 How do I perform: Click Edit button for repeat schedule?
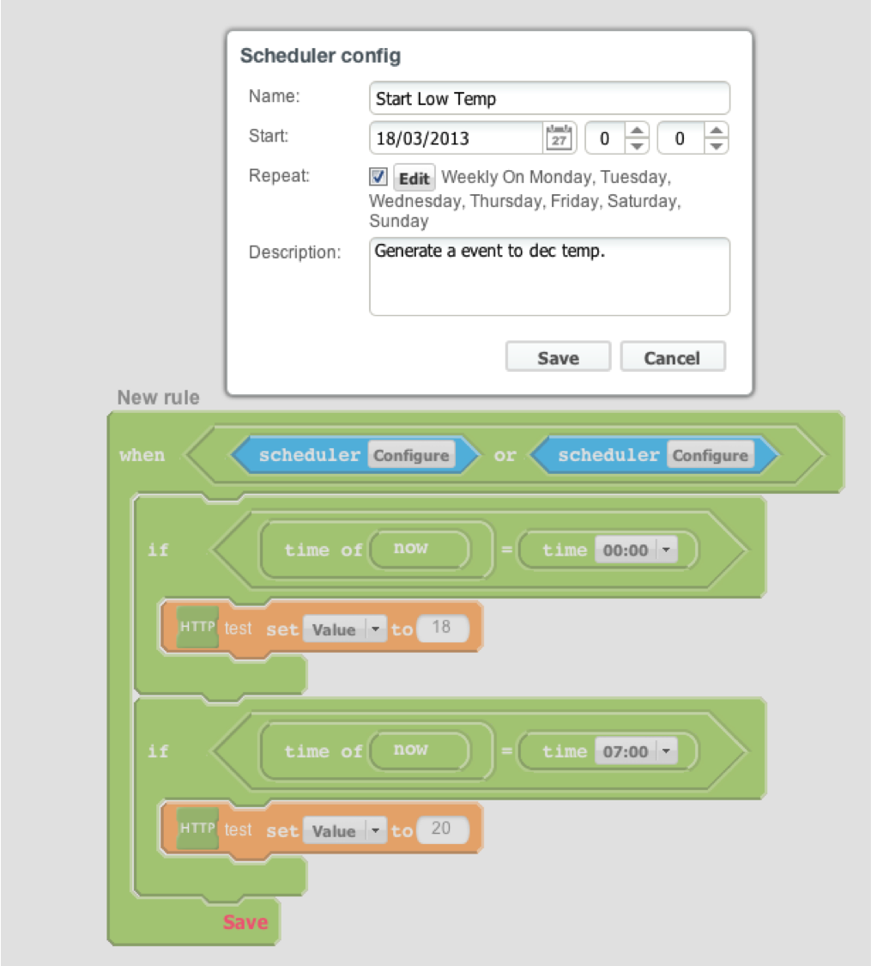(x=414, y=179)
